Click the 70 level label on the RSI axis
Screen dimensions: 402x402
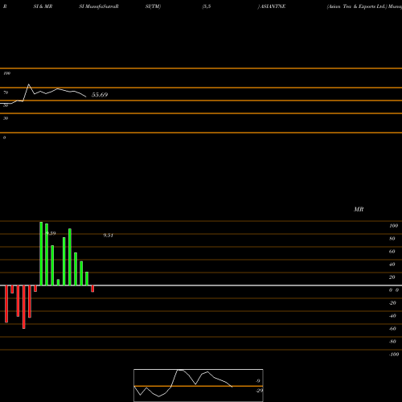coord(6,92)
